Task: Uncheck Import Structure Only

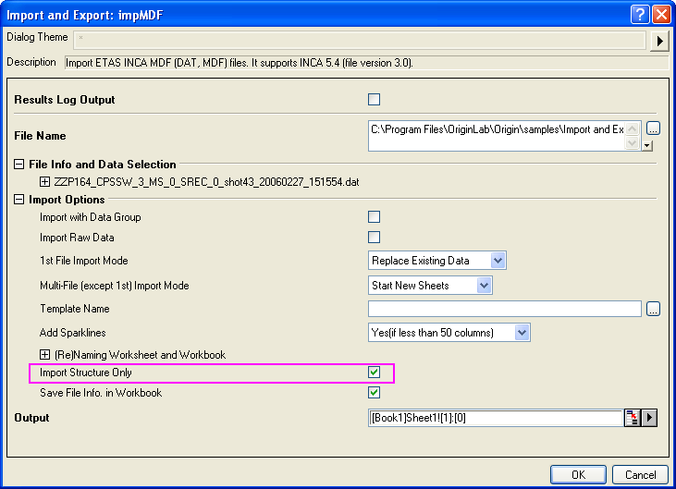Action: click(x=375, y=373)
